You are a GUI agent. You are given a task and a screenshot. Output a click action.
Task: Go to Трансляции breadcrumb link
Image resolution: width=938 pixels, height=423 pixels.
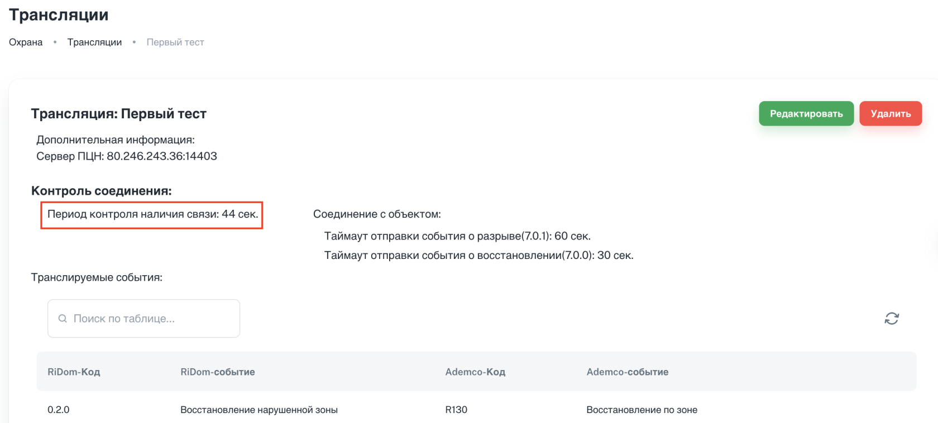(x=94, y=42)
